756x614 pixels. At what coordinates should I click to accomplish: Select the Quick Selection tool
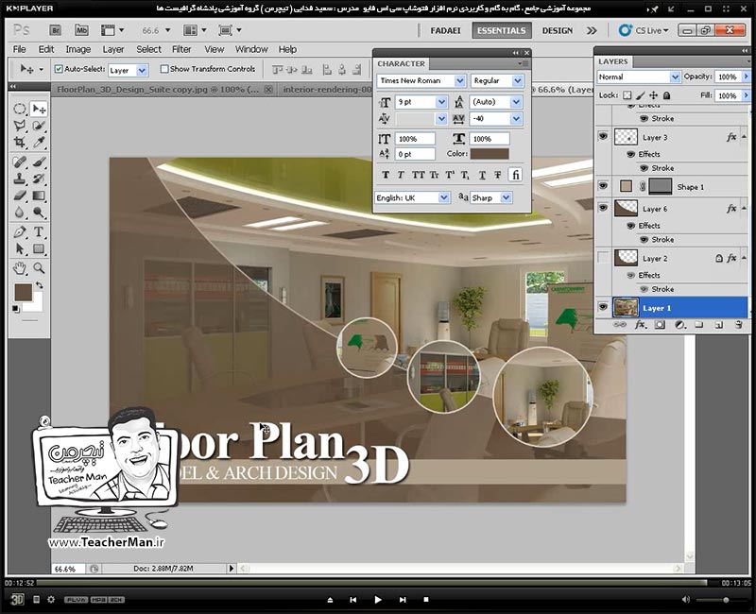click(x=39, y=126)
